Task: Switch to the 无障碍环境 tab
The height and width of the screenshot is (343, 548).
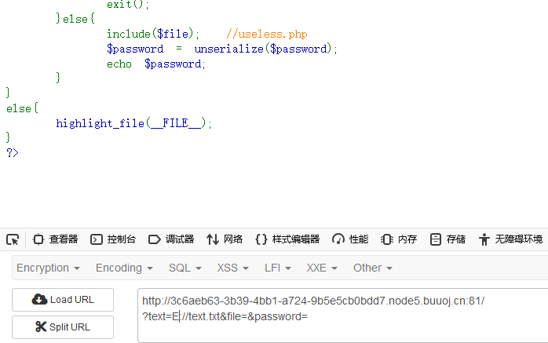Action: pos(510,239)
